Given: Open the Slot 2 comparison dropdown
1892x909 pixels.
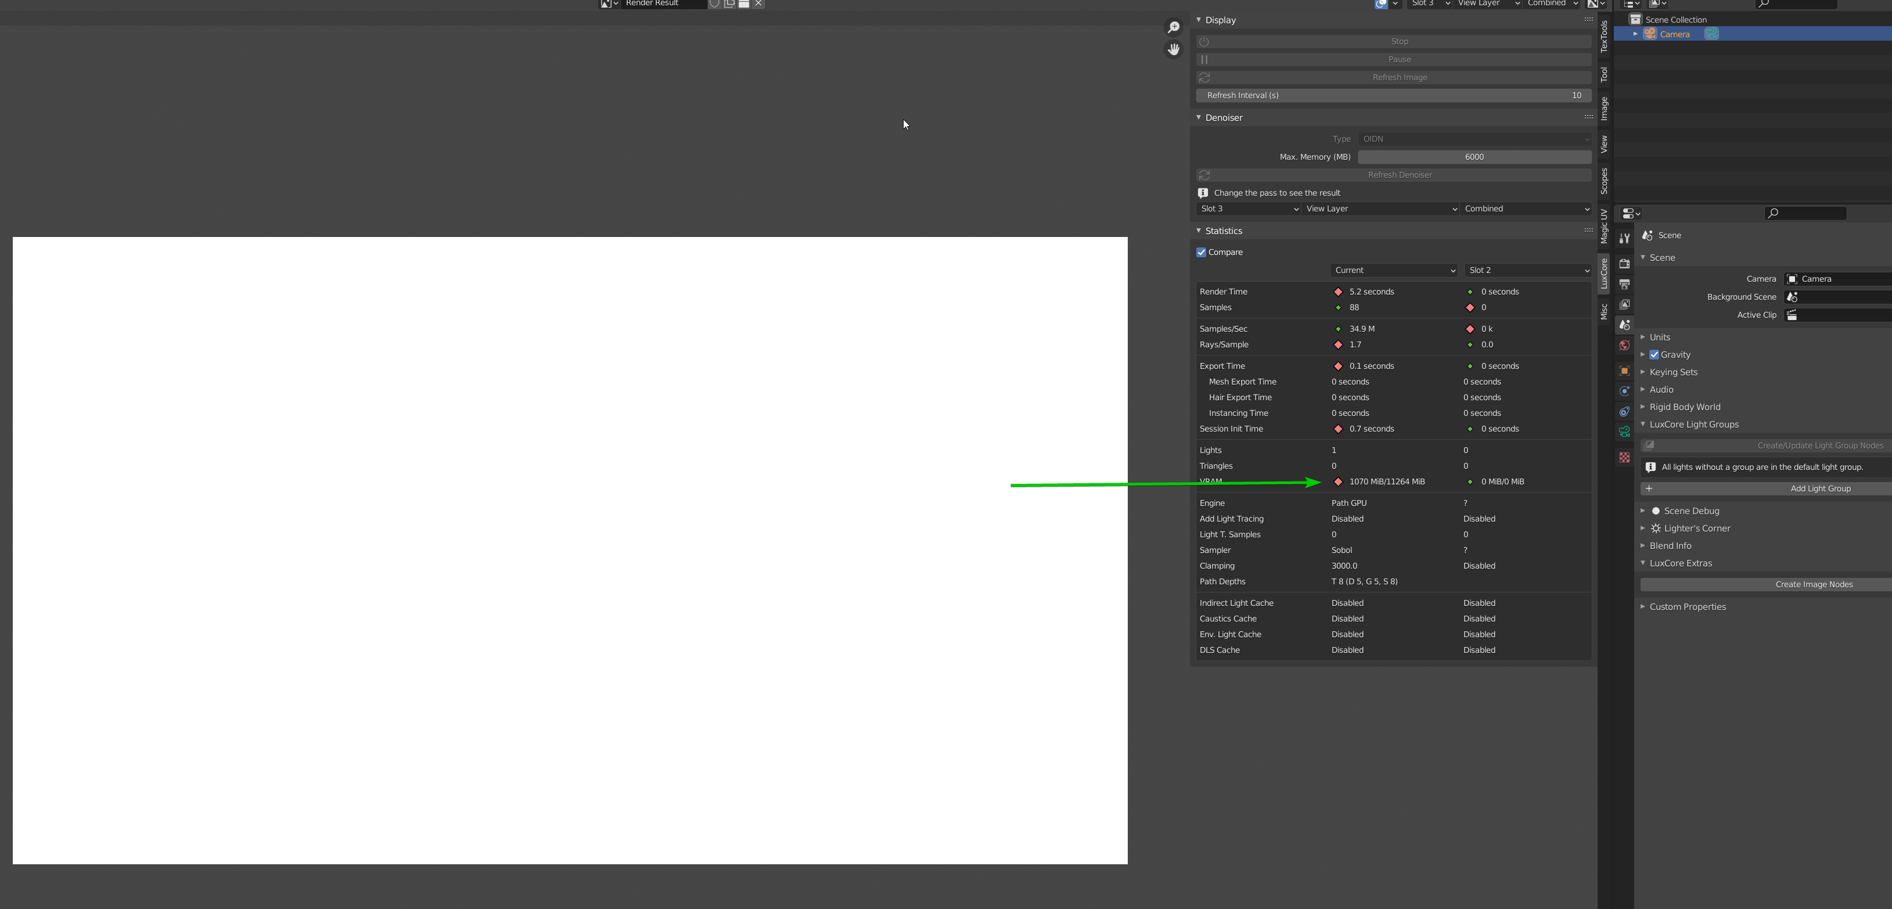Looking at the screenshot, I should click(x=1528, y=271).
